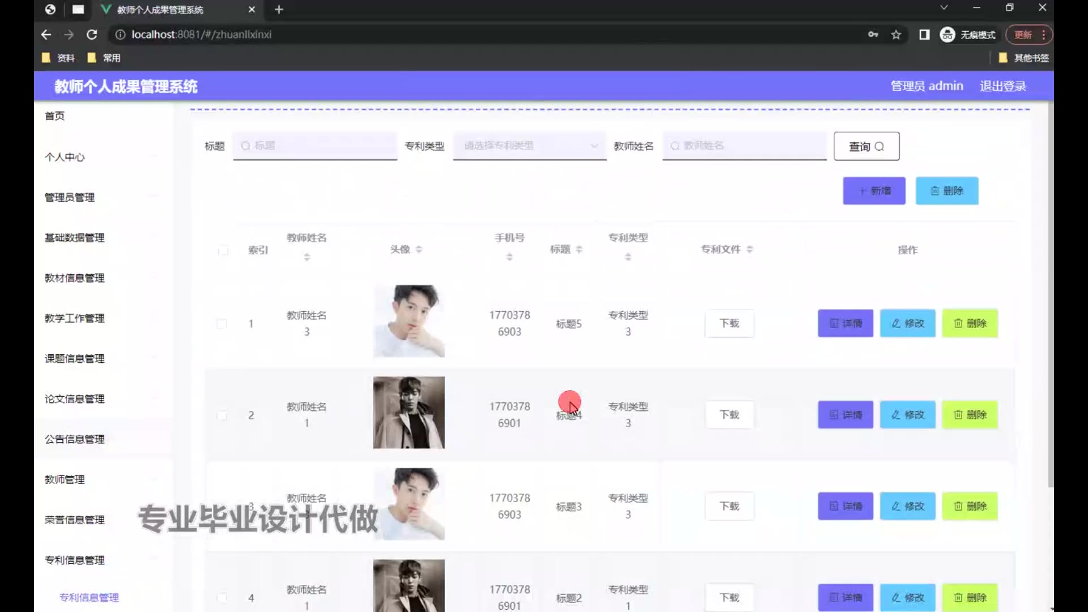Go back using the browser back arrow
This screenshot has height=612, width=1088.
click(x=46, y=35)
